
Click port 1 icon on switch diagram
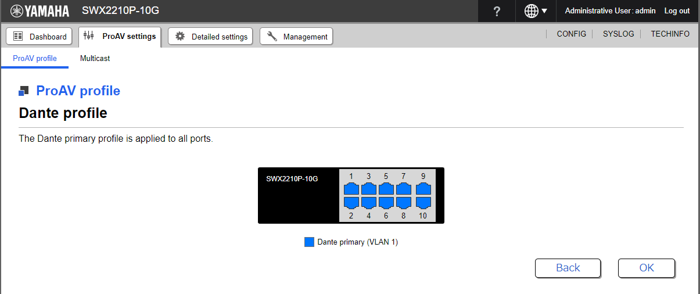[351, 189]
